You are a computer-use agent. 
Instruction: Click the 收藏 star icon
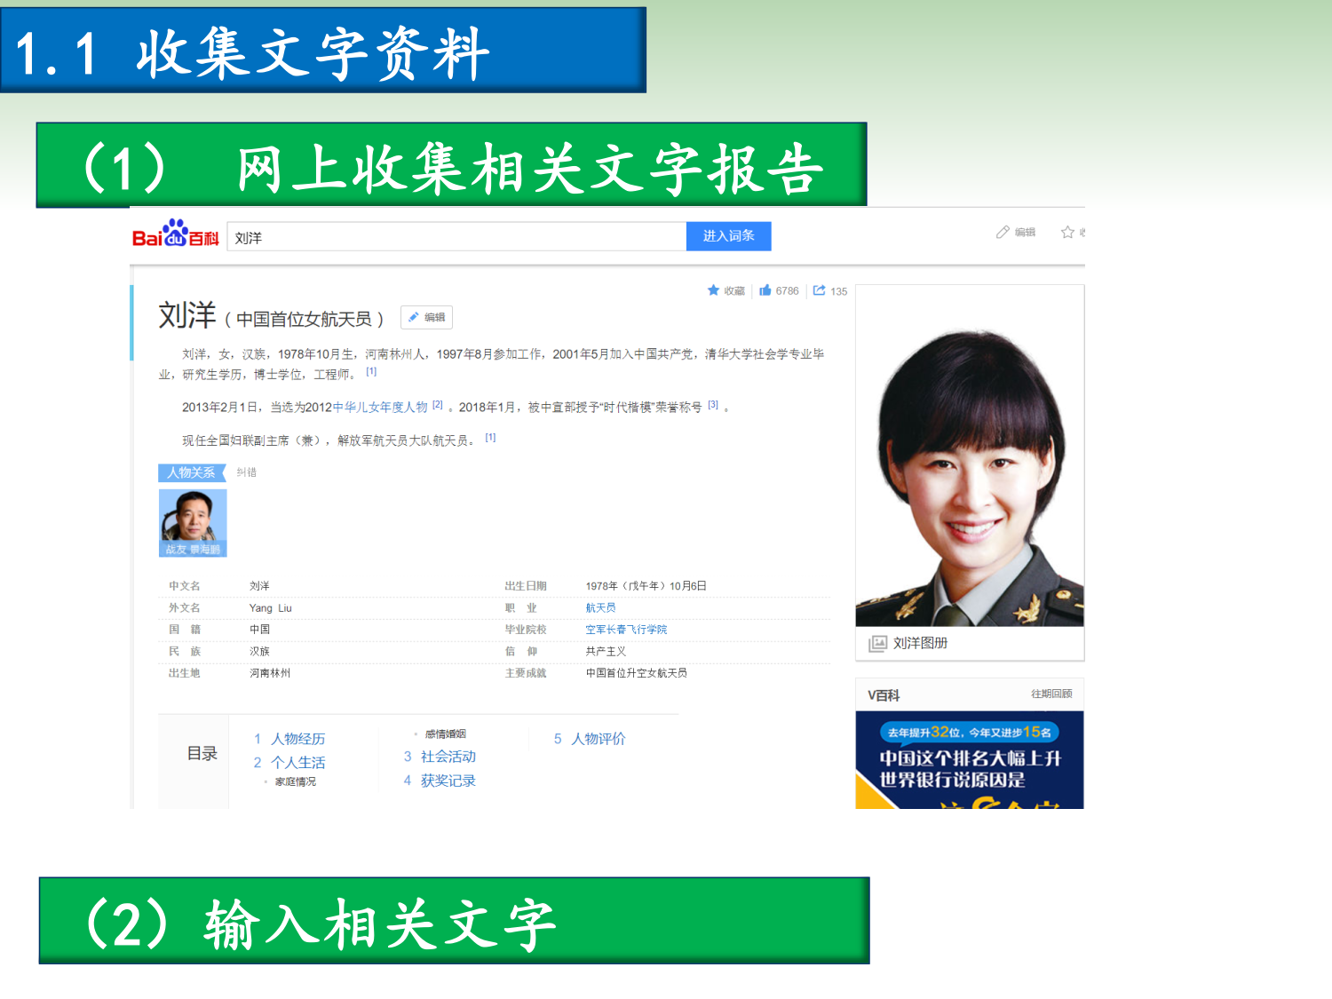tap(713, 290)
